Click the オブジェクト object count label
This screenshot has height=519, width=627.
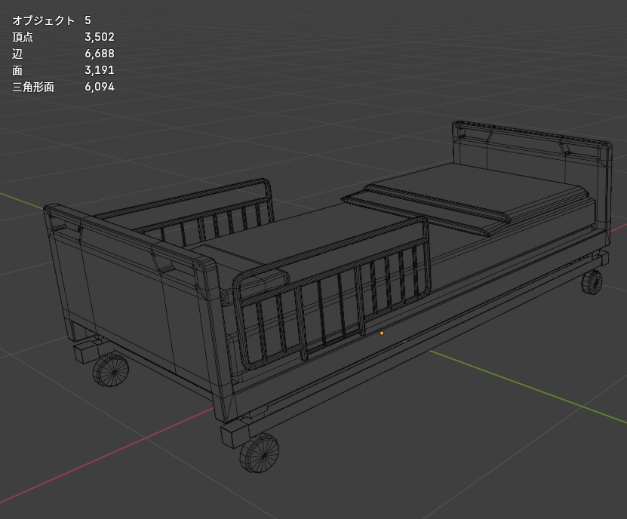(43, 20)
